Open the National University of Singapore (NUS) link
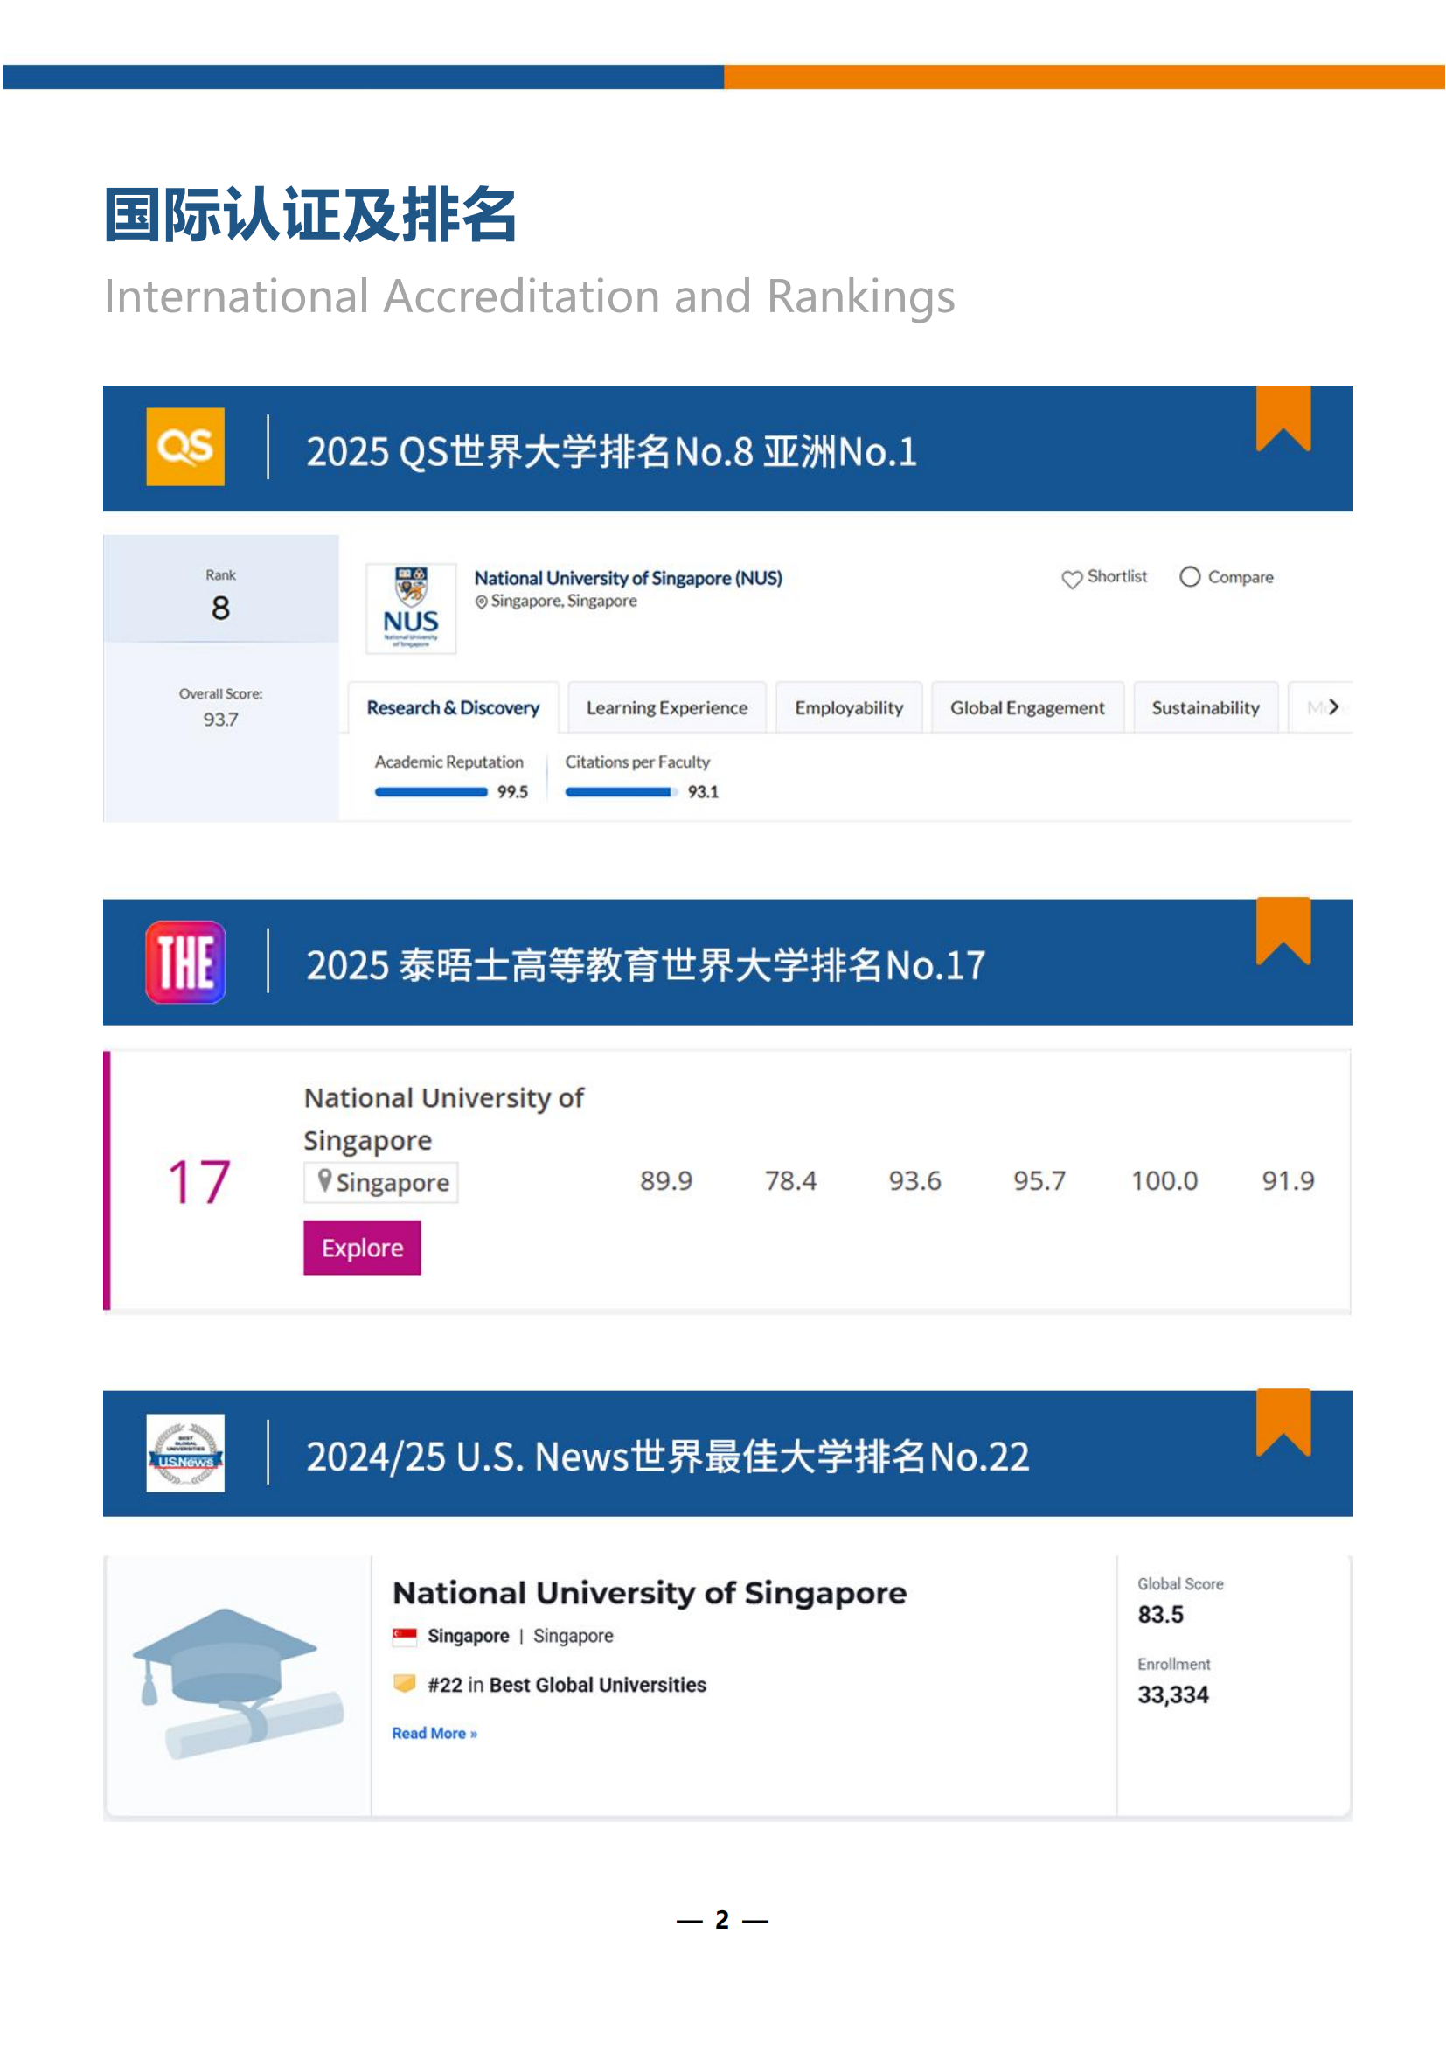 [x=628, y=578]
